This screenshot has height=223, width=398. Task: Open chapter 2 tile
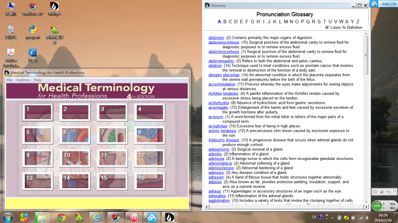point(75,112)
